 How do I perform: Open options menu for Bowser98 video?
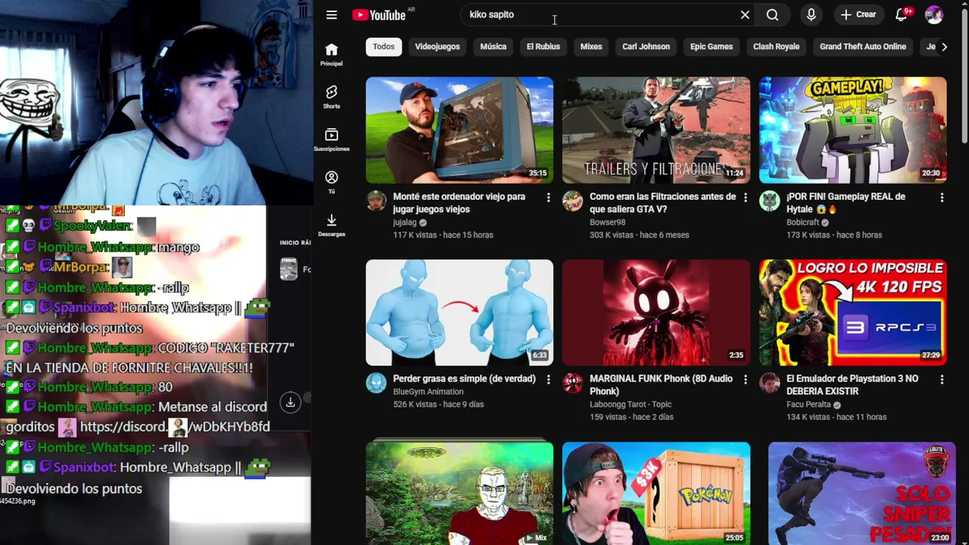point(745,198)
